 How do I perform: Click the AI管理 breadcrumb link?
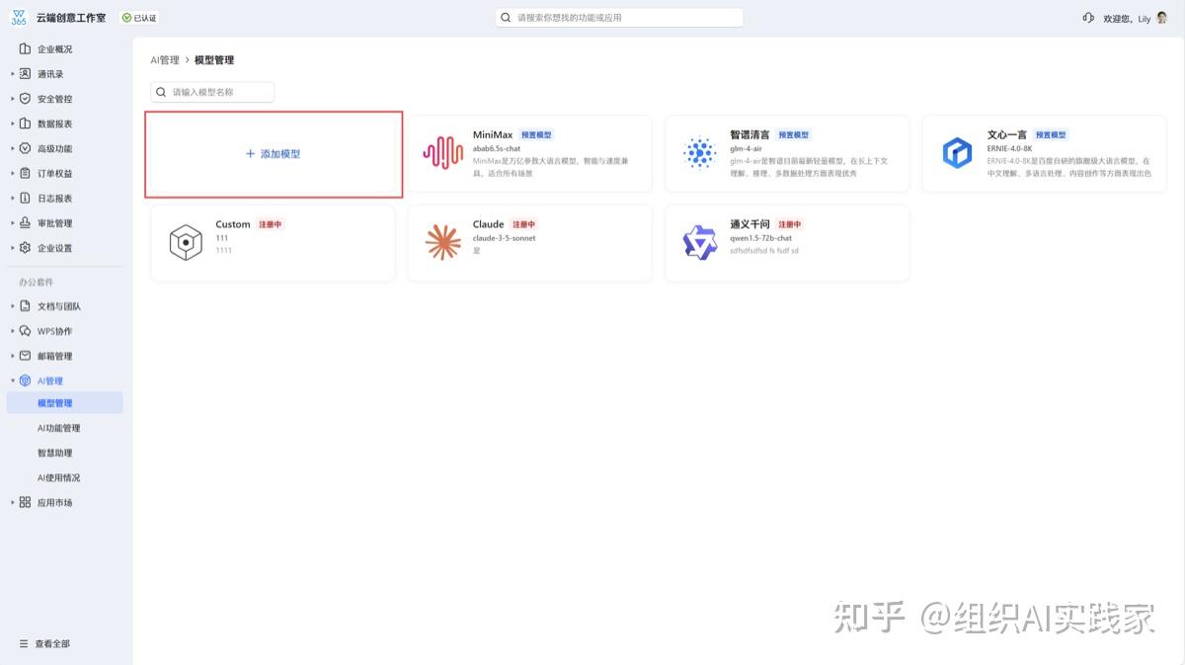pyautogui.click(x=165, y=60)
